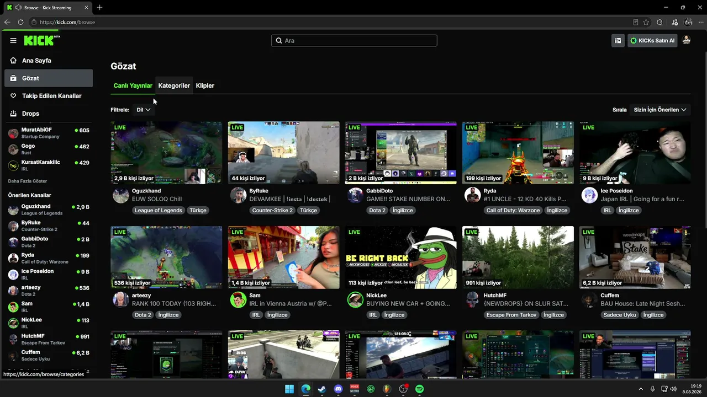Open Steam from the taskbar
This screenshot has height=397, width=707.
click(x=322, y=389)
